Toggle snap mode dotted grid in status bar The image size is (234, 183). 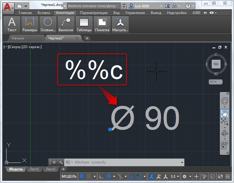click(89, 176)
